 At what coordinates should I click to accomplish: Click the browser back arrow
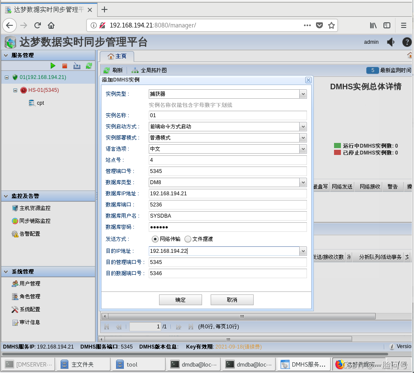coord(9,25)
